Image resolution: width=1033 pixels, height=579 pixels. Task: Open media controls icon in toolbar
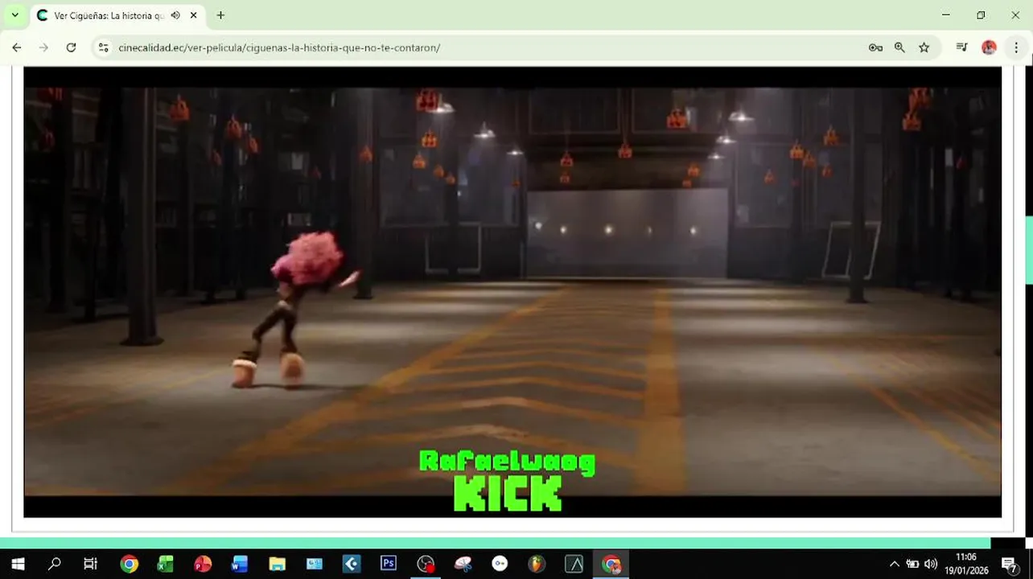coord(961,47)
